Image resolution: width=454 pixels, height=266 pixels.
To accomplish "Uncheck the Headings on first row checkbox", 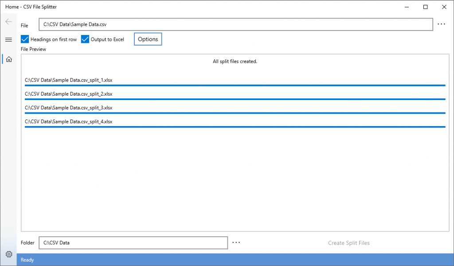I will (x=25, y=39).
